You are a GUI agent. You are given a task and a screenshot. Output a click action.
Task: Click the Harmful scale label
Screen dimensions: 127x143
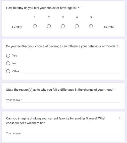(109, 27)
